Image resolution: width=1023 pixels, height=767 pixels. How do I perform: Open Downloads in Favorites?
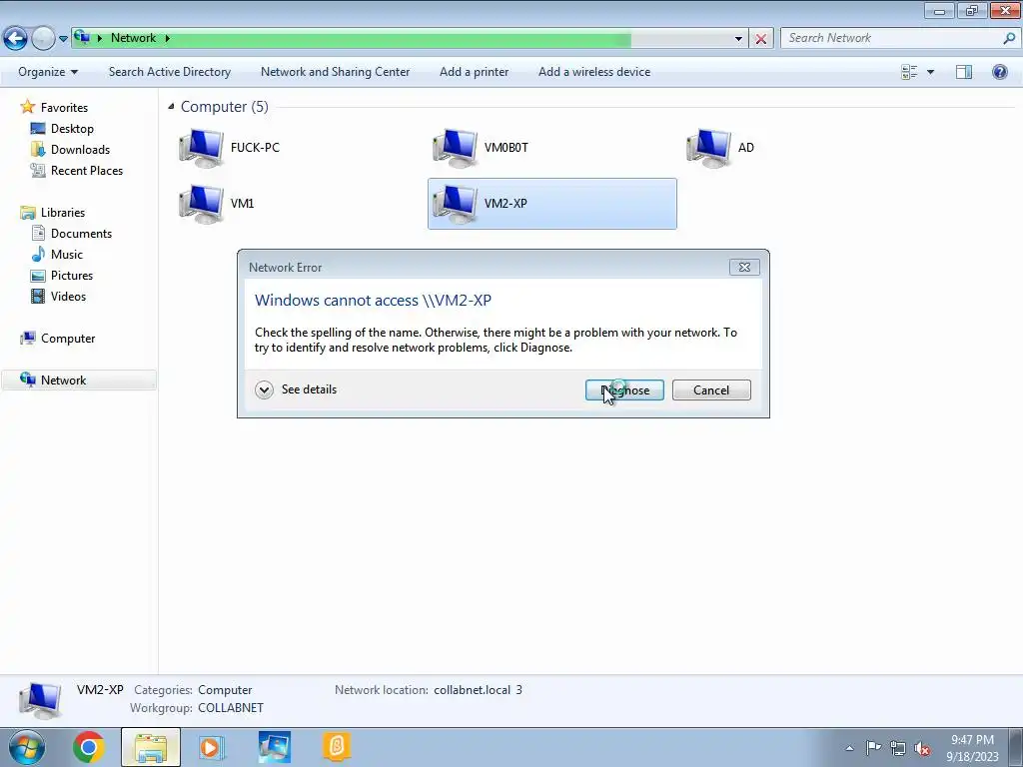pos(80,150)
